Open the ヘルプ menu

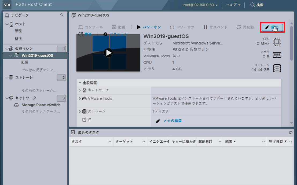tap(233, 5)
